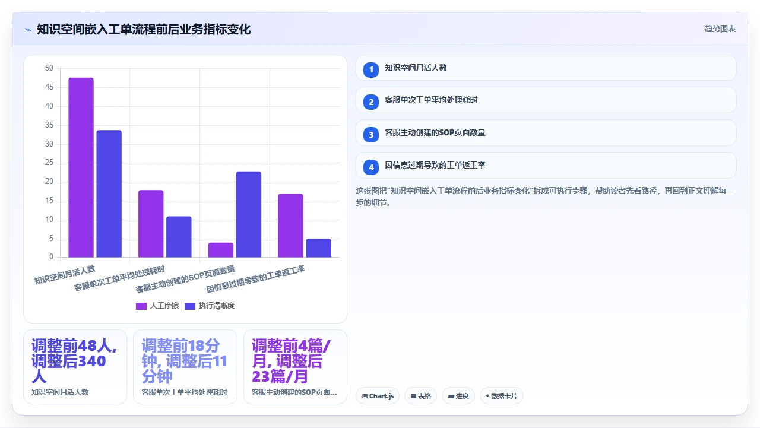Click the numbered circle 1 badge
Viewport: 760px width, 428px height.
pyautogui.click(x=371, y=69)
